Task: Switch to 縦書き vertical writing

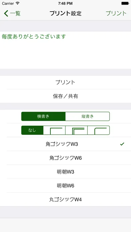Action: point(88,116)
